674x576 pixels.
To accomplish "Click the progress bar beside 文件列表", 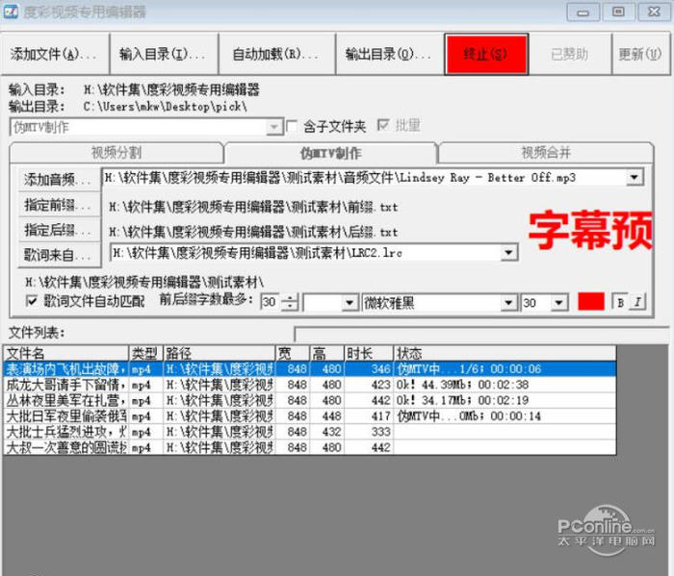I will (481, 334).
